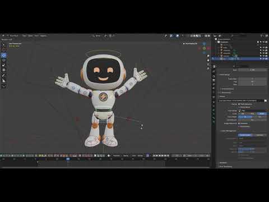Viewport: 269px width, 202px height.
Task: Jump to the timeline start frame button
Action: click(154, 155)
